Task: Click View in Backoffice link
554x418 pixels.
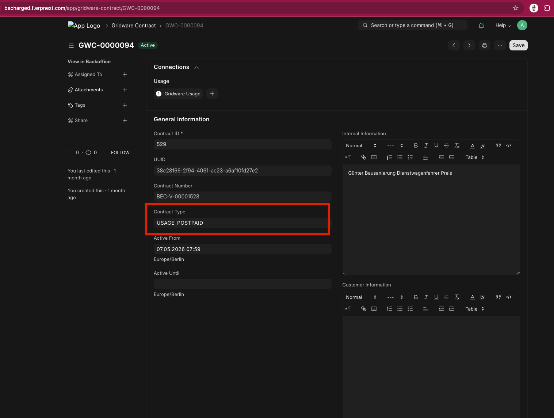Action: (89, 61)
